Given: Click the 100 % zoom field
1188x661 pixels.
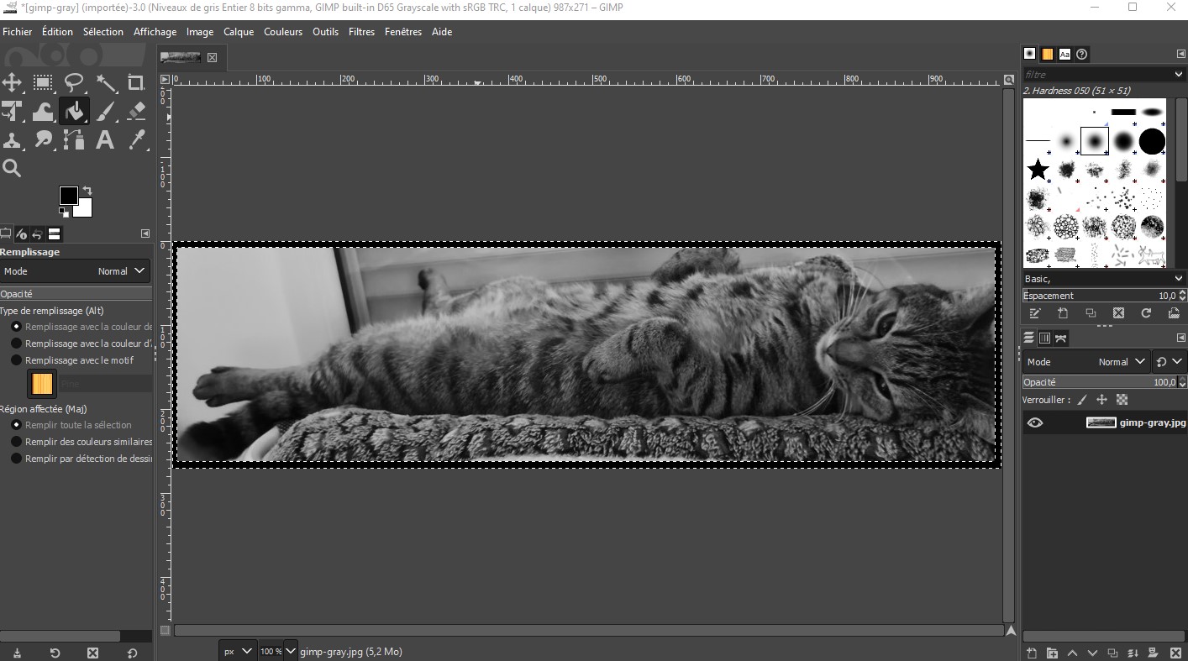Looking at the screenshot, I should 271,651.
